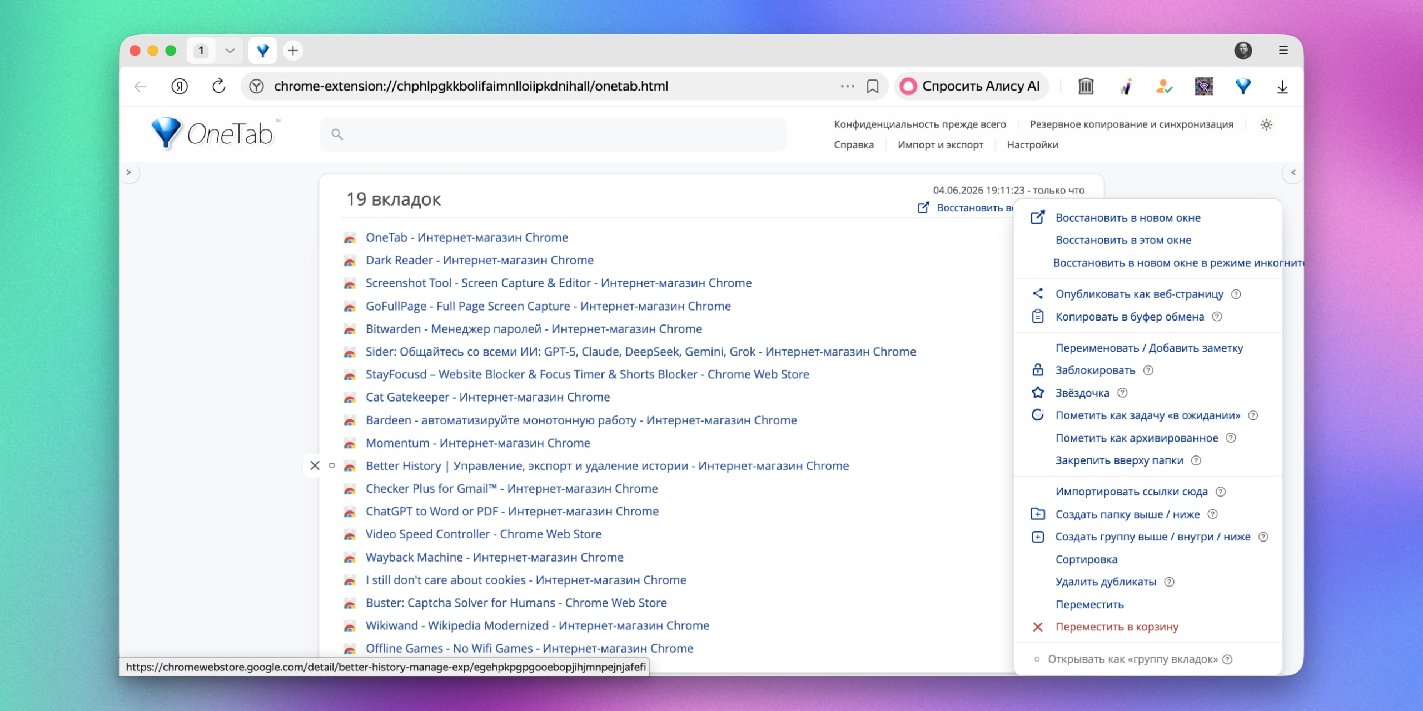Click the three-dots address bar menu
This screenshot has height=711, width=1423.
coord(847,86)
